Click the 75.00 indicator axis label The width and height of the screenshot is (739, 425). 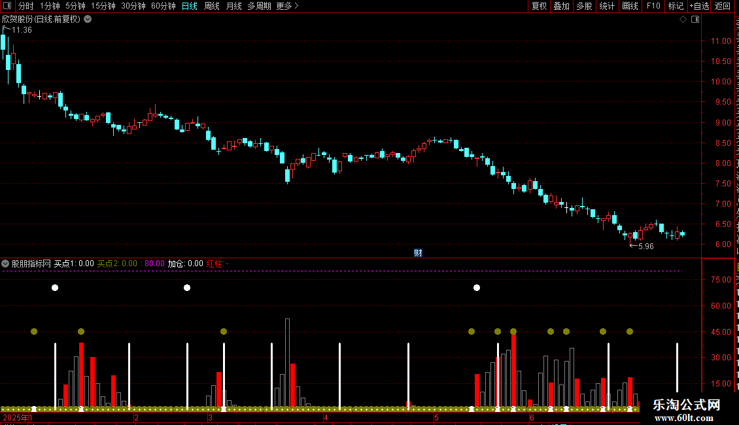tap(721, 280)
